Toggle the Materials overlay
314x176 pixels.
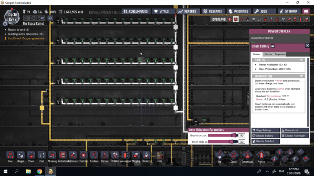[x=248, y=20]
